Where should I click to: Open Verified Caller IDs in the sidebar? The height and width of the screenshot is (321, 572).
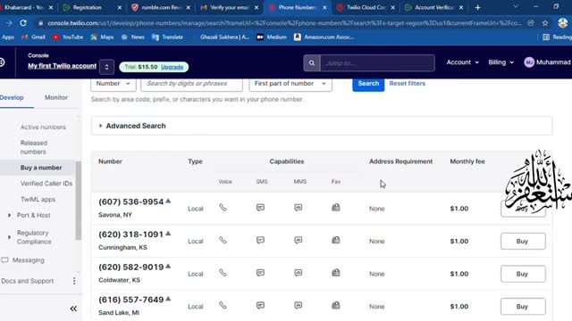click(46, 184)
